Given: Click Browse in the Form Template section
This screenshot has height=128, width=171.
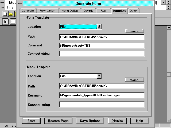Looking at the screenshot, I should tap(135, 31).
